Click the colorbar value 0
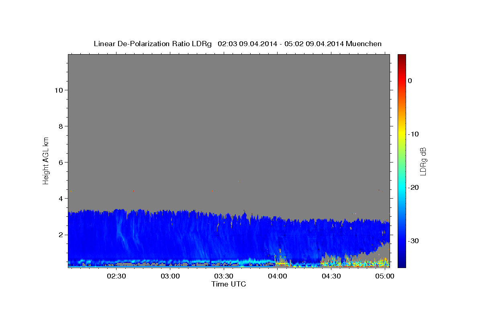482x321 pixels. click(410, 81)
